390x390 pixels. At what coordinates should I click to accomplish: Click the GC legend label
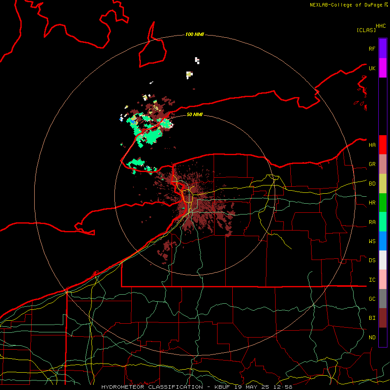(372, 299)
